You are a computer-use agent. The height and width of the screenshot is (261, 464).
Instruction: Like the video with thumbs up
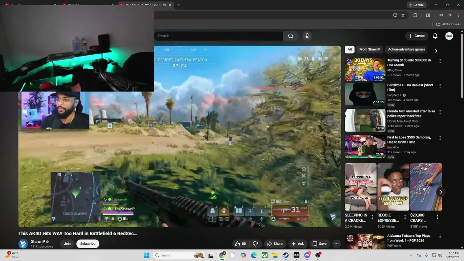240,244
